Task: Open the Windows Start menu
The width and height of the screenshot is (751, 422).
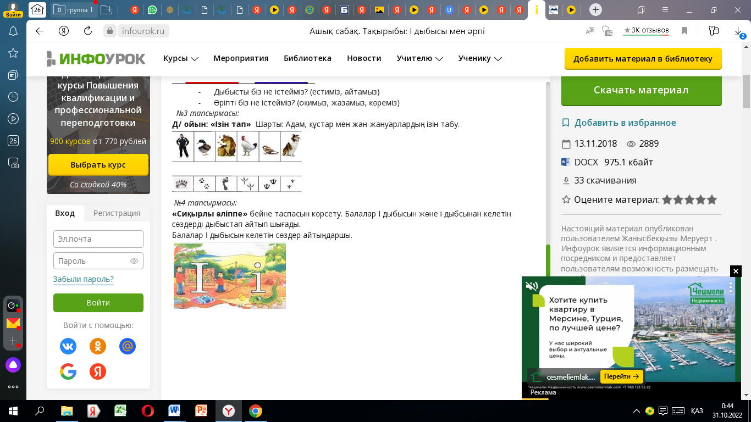Action: 13,410
